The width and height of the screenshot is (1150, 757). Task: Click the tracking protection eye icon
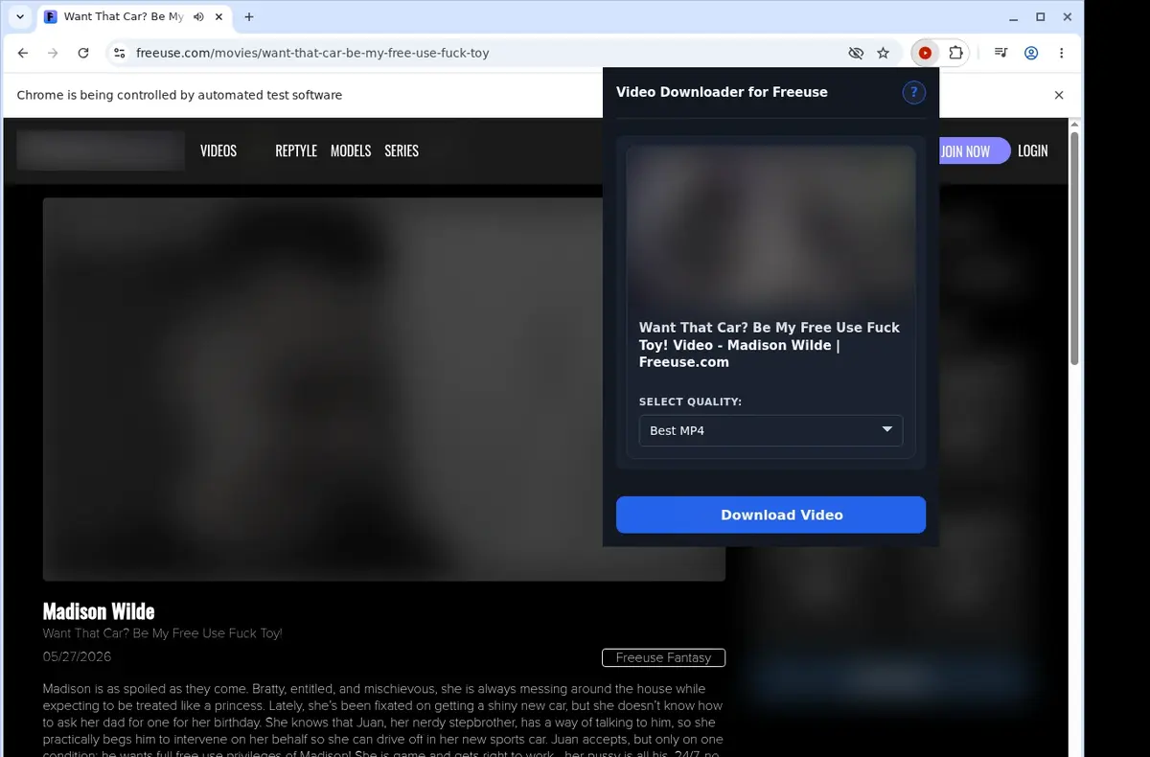856,54
